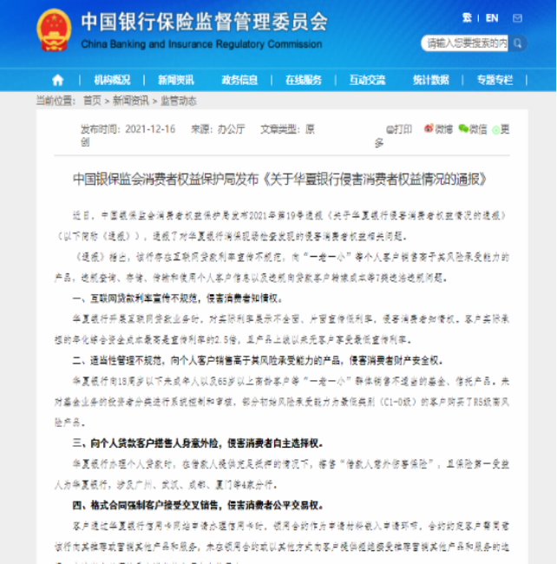Go to 首页 breadcrumb link
Image resolution: width=557 pixels, height=564 pixels.
coord(93,101)
